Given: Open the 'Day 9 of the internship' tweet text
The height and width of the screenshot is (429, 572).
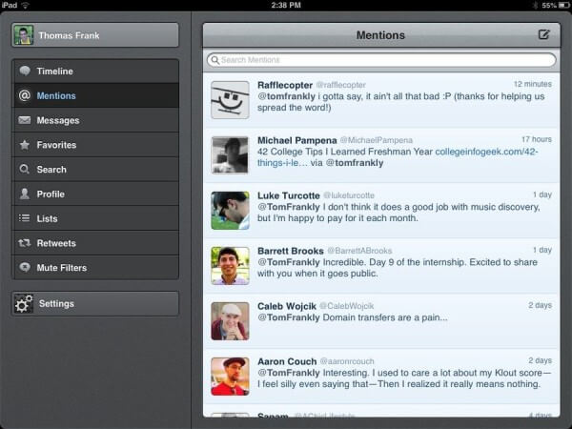Looking at the screenshot, I should [398, 268].
